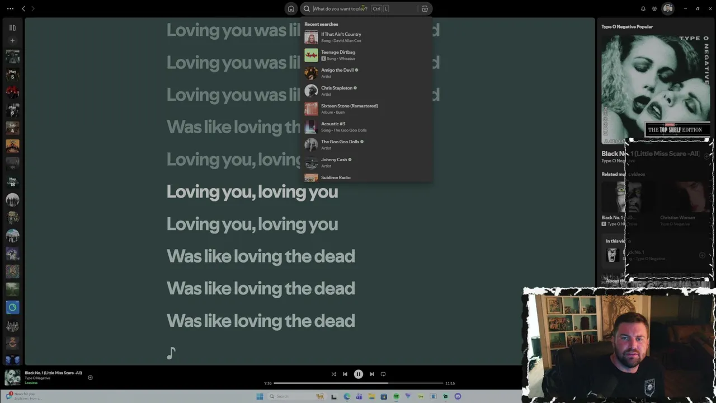Open 'Sublime Radio' from recent searches

367,177
